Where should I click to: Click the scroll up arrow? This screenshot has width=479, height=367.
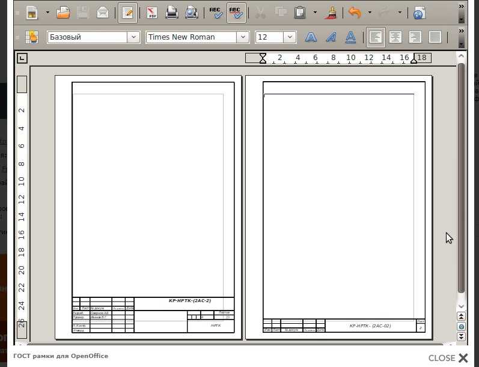coord(462,56)
